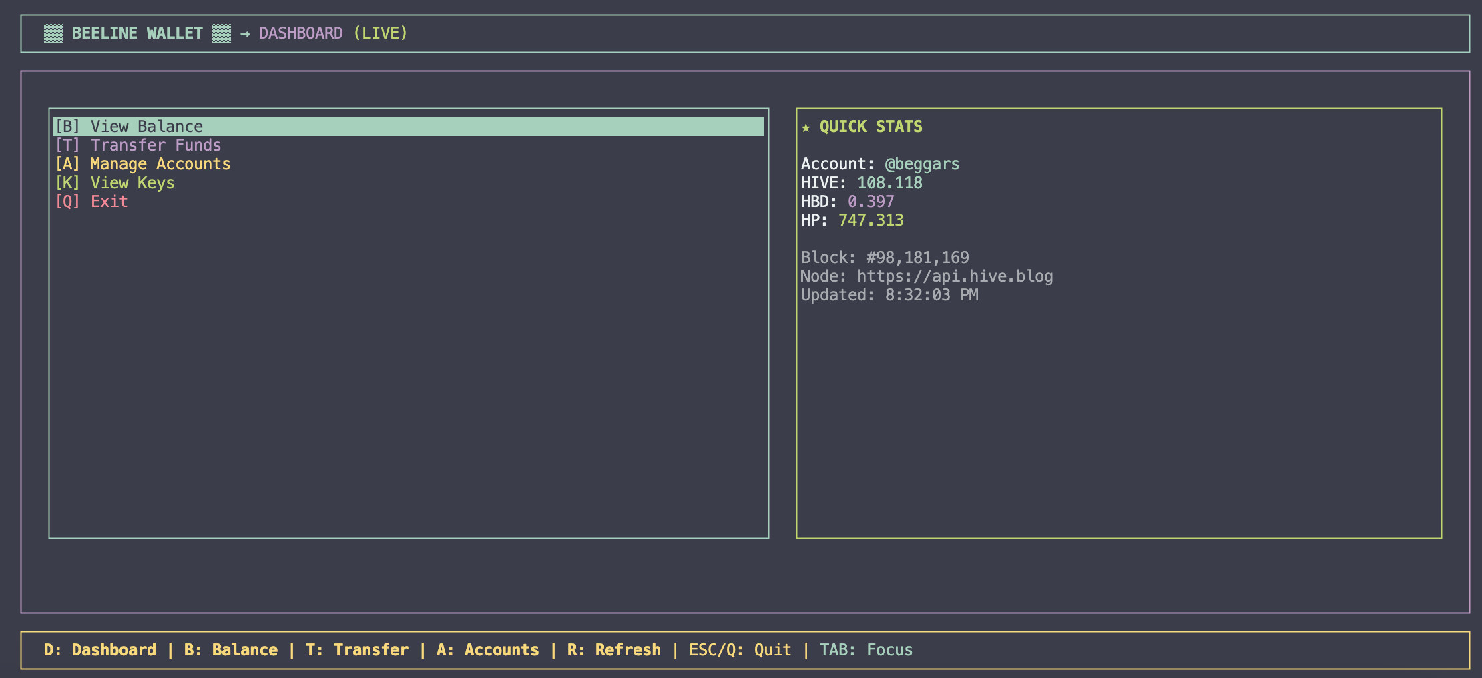The image size is (1482, 678).
Task: Click the @beggars account name
Action: [x=923, y=164]
